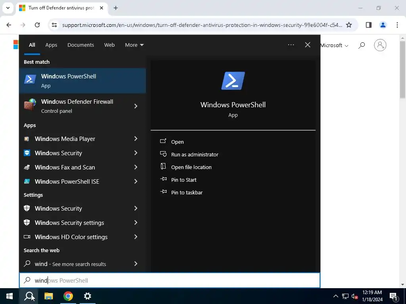The width and height of the screenshot is (406, 304).
Task: Expand Windows Security settings chevron
Action: click(x=136, y=222)
